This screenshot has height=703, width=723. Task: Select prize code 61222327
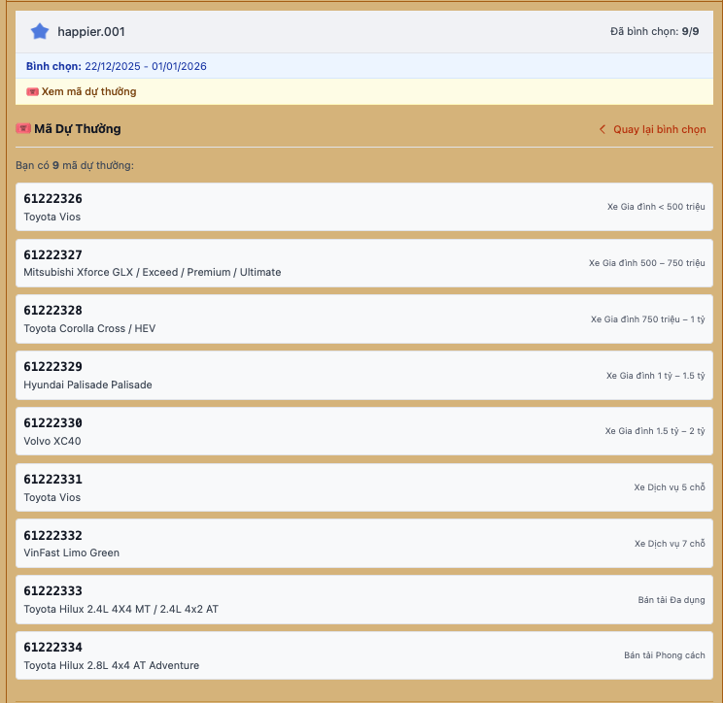(x=53, y=254)
